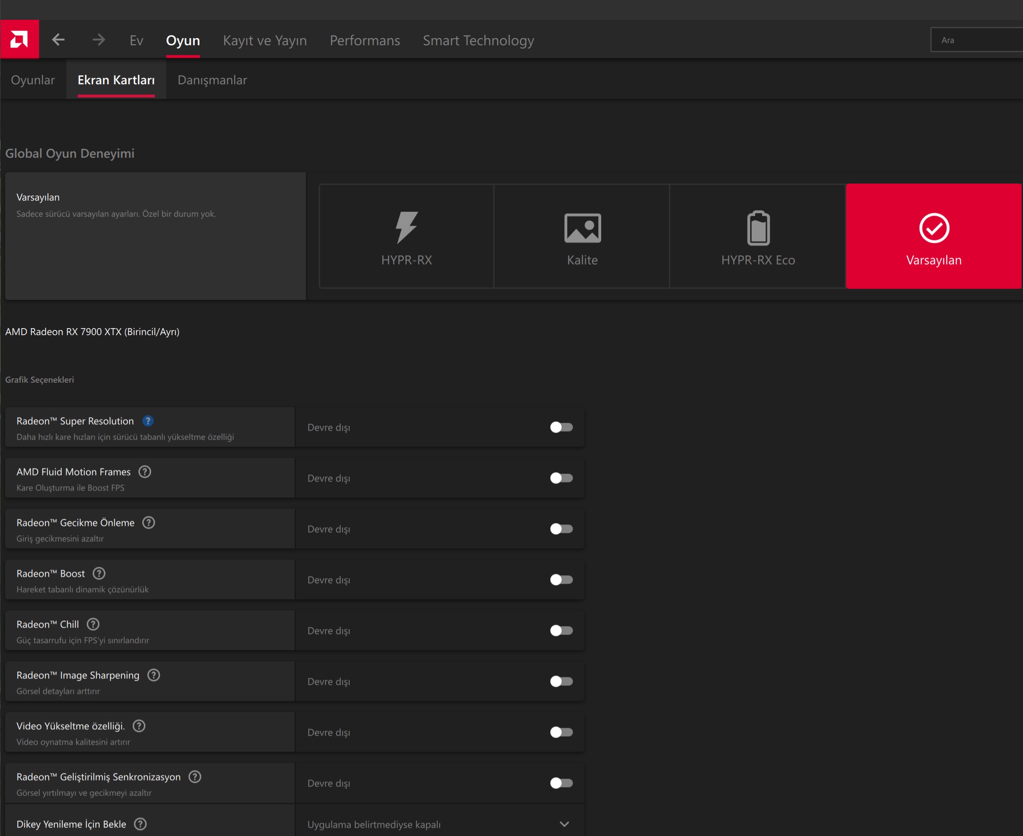Image resolution: width=1023 pixels, height=836 pixels.
Task: Click 'Uygulama belirtmediyse kapalı' value text
Action: pyautogui.click(x=374, y=824)
